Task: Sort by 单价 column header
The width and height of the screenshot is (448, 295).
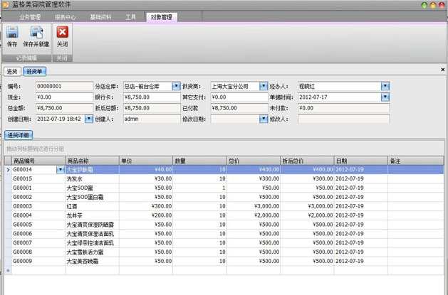Action: 146,161
